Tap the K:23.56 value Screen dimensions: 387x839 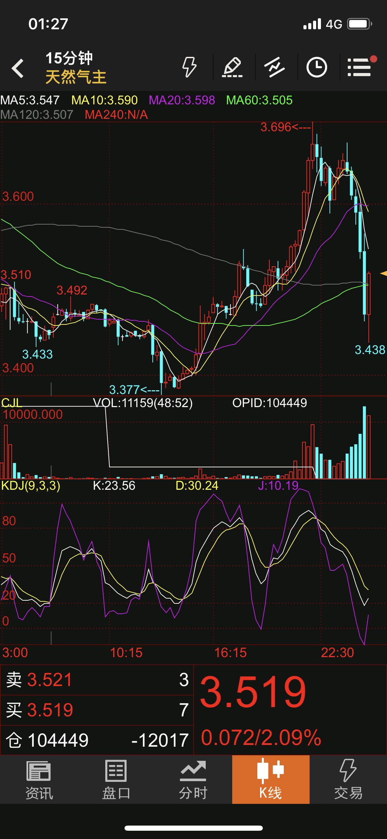tap(114, 486)
